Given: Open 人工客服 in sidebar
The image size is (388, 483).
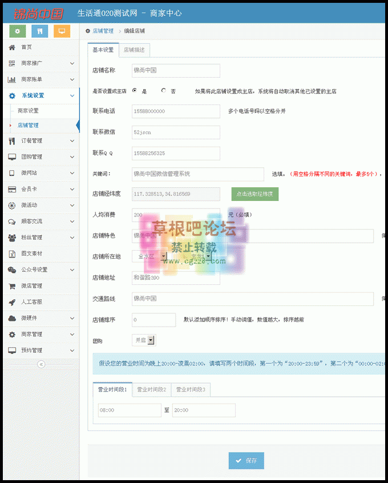Looking at the screenshot, I should [x=32, y=302].
